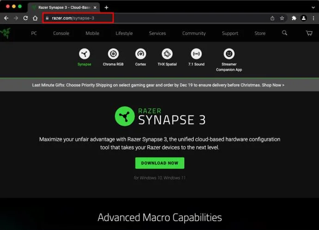Click the 'for Windows 10, Windows 11' text
319x230 pixels.
point(159,178)
